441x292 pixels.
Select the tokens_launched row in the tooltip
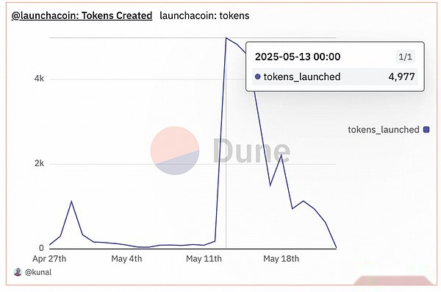pyautogui.click(x=334, y=76)
